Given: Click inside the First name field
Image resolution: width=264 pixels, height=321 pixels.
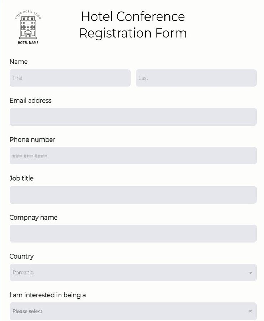Looking at the screenshot, I should tap(70, 78).
